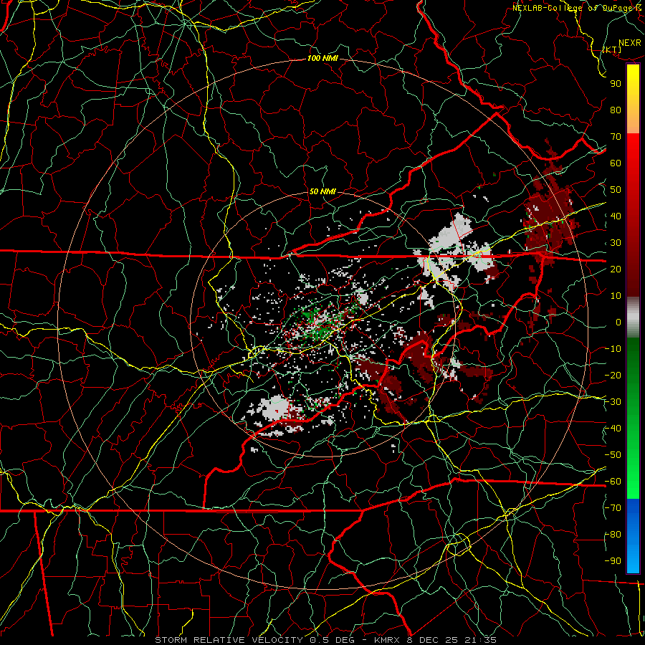Click the 80 value on the velocity scale

[x=616, y=110]
